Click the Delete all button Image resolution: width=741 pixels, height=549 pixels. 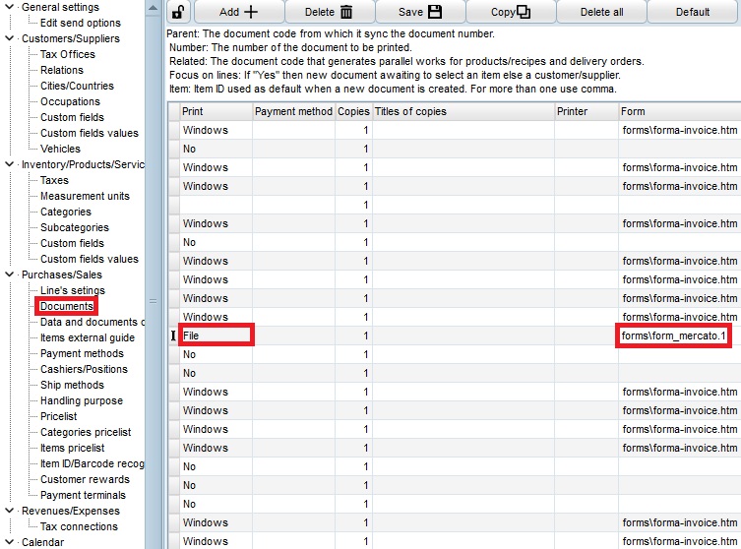tap(600, 13)
